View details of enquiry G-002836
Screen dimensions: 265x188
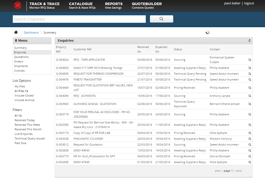250,150
